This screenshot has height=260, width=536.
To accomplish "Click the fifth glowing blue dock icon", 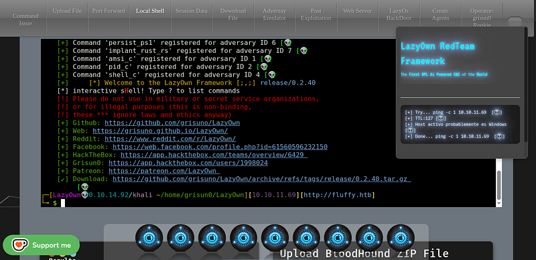I will [x=275, y=238].
